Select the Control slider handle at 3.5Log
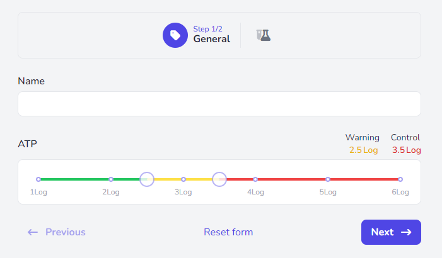 pyautogui.click(x=219, y=179)
